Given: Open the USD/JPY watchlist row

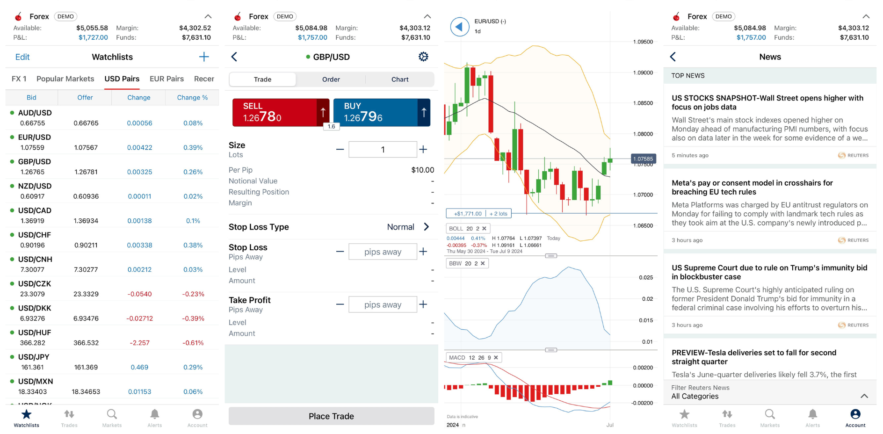Looking at the screenshot, I should (x=112, y=362).
